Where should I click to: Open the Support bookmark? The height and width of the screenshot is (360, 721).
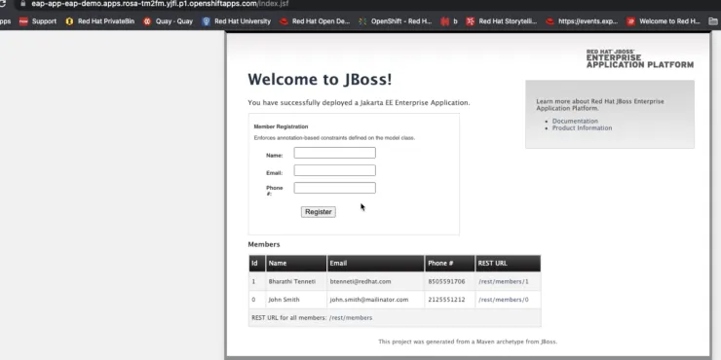38,21
